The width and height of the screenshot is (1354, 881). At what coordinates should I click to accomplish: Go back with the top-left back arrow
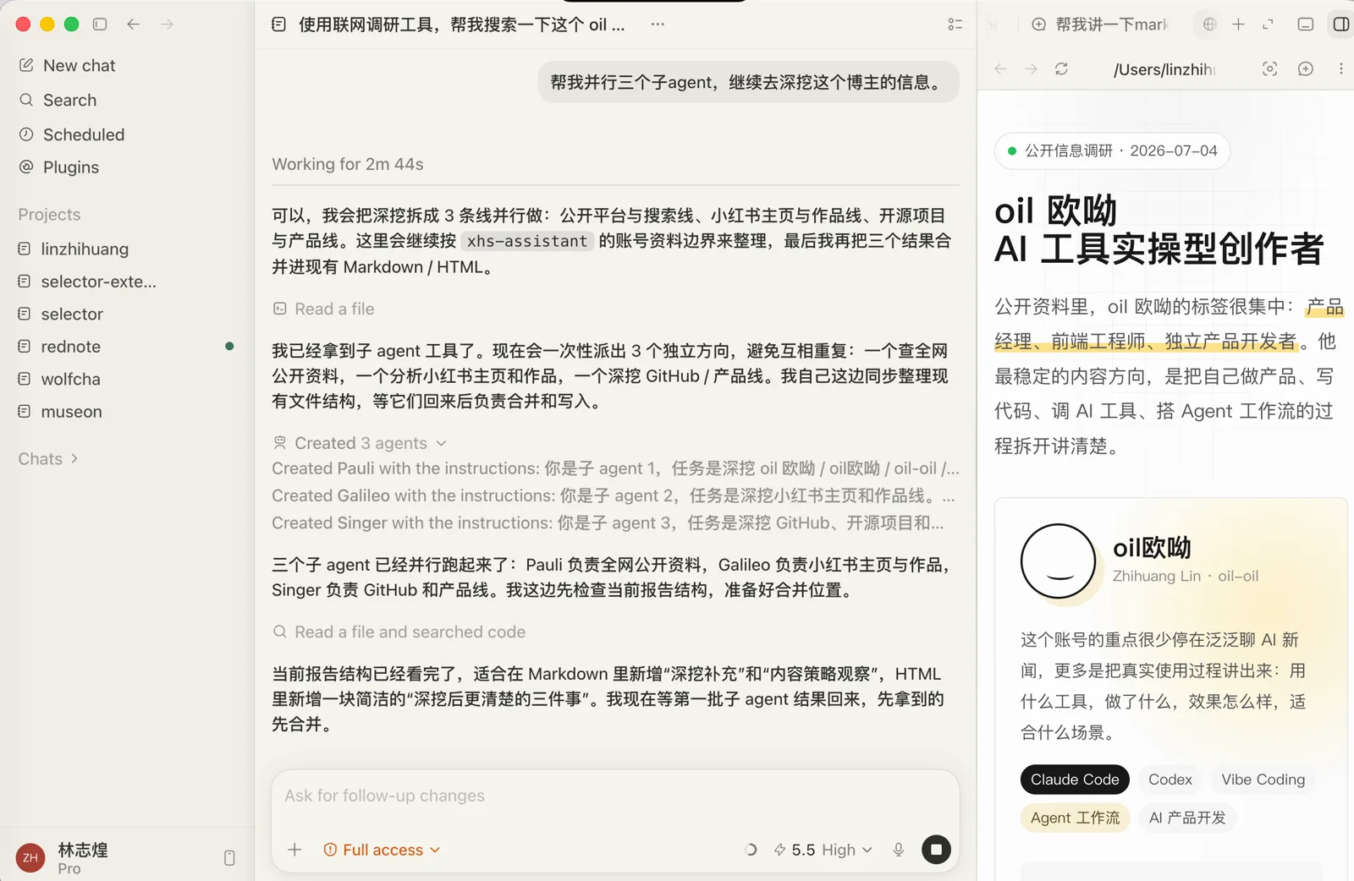(134, 25)
